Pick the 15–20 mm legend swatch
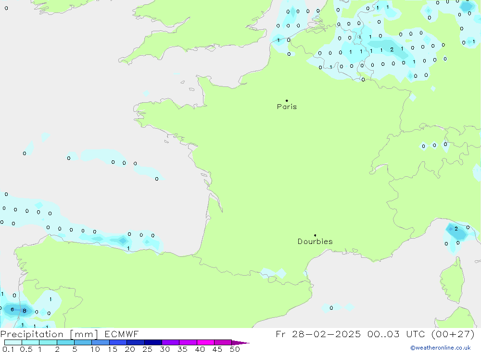Viewport: 481px width, 352px height. point(118,342)
